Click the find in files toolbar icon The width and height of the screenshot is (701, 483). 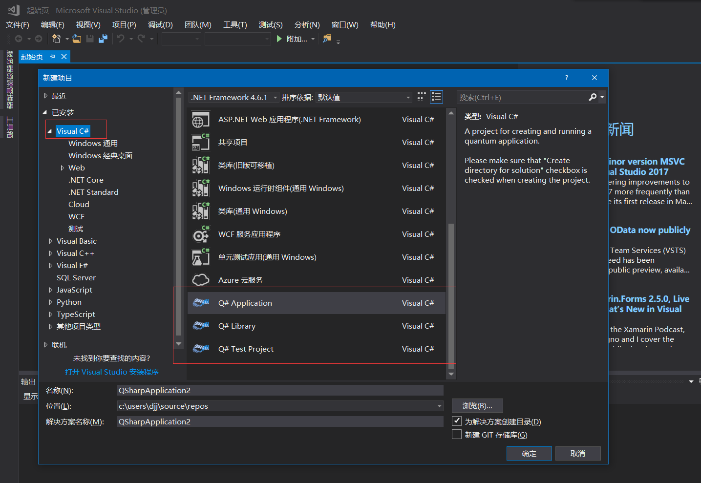pyautogui.click(x=327, y=39)
